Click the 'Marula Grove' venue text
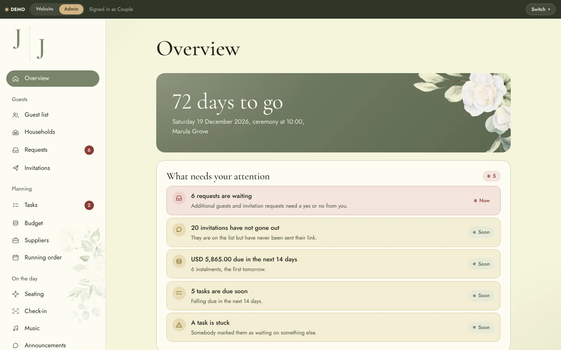This screenshot has height=350, width=561. pos(190,131)
